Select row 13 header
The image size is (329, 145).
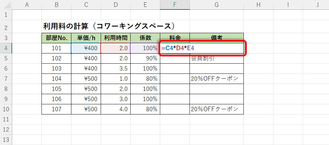point(6,139)
